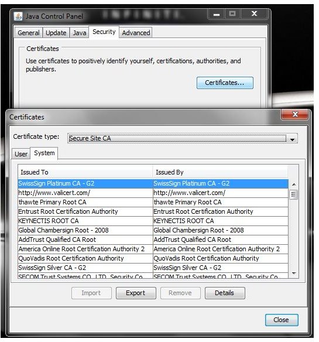Click thawte Primary Root CA in Issued By column
Viewport: 319px width, 342px height.
point(221,202)
